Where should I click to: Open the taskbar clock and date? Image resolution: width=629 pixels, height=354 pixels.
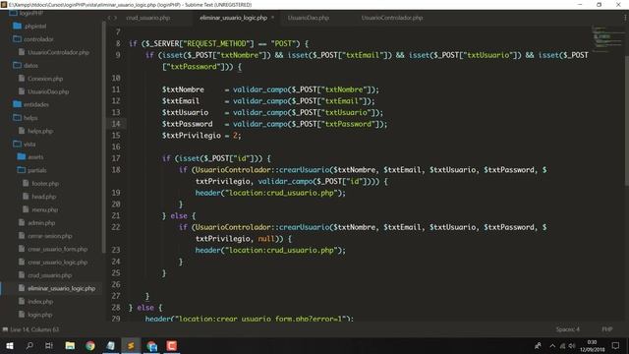point(592,345)
